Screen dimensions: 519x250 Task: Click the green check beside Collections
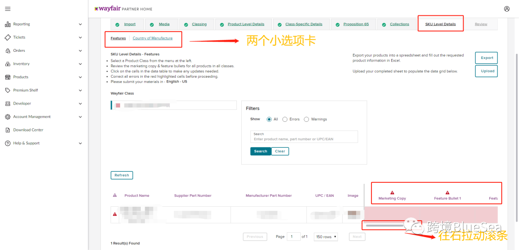point(384,25)
